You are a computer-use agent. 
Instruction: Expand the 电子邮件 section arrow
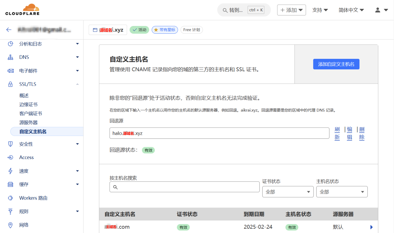coord(77,71)
